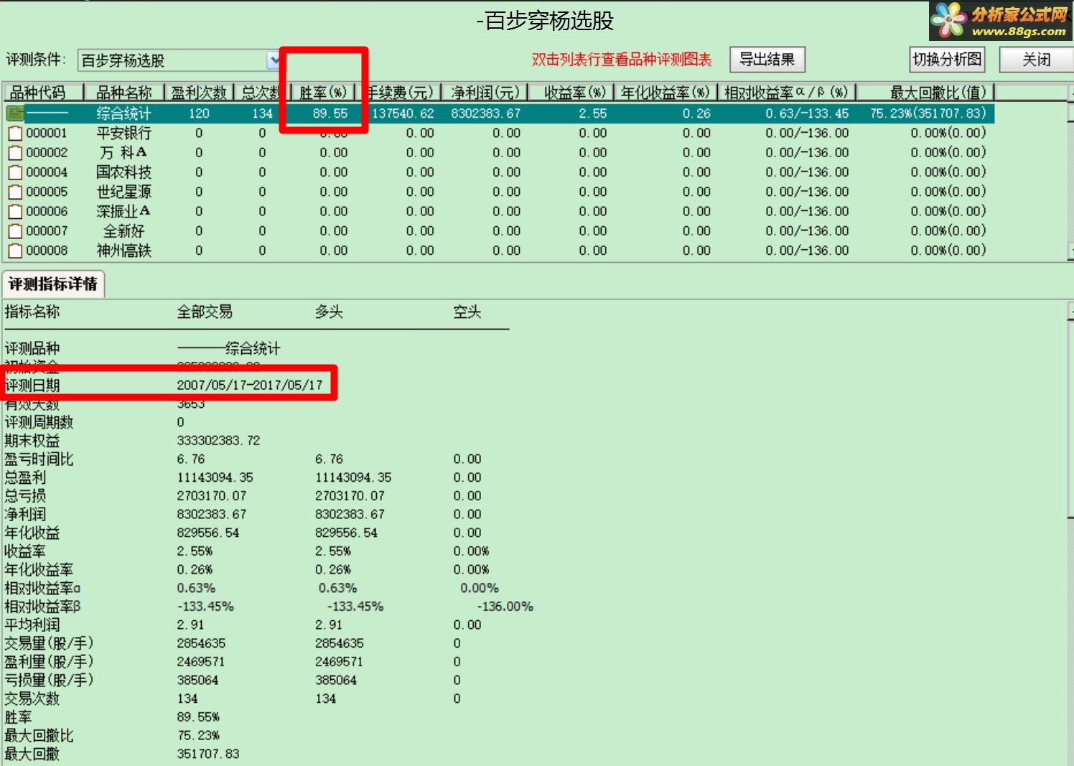
Task: Click net profit value 8302383.67 in summary row
Action: coord(485,113)
